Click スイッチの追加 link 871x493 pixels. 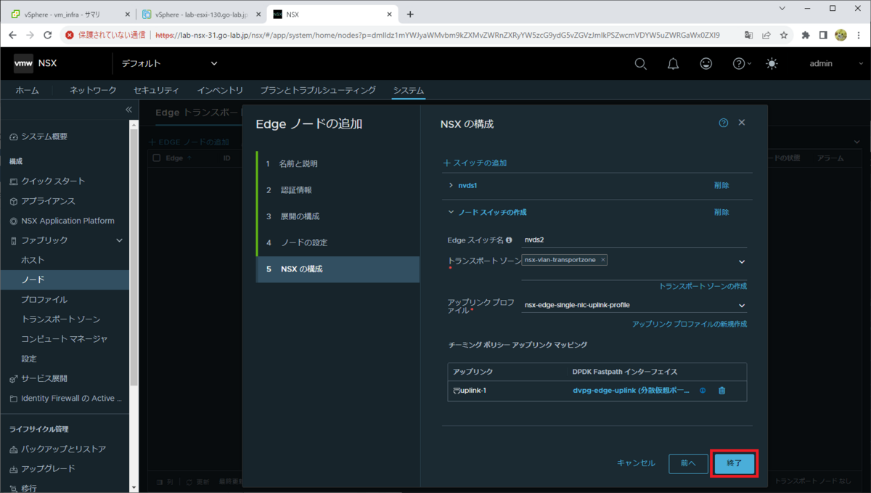(475, 163)
